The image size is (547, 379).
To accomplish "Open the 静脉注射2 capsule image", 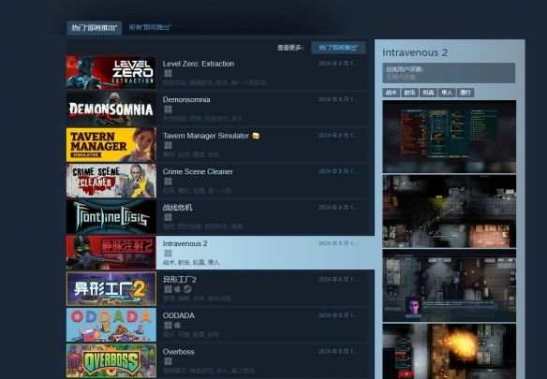I will tap(111, 253).
